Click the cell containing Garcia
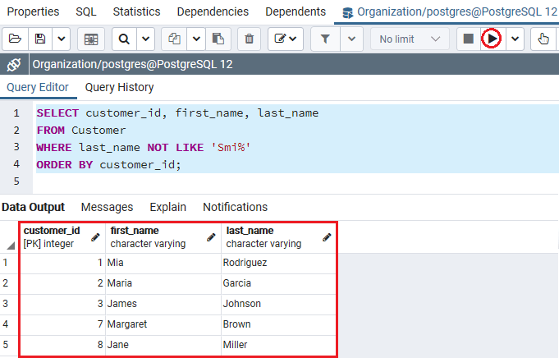This screenshot has height=358, width=559. pyautogui.click(x=279, y=283)
